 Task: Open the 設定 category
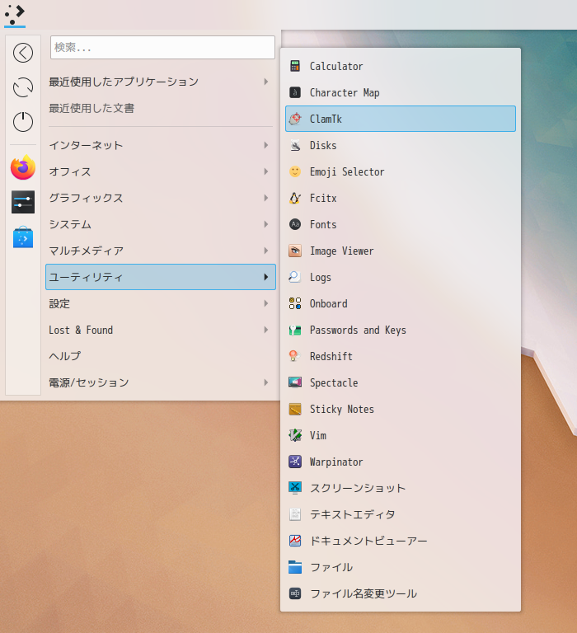coord(161,303)
